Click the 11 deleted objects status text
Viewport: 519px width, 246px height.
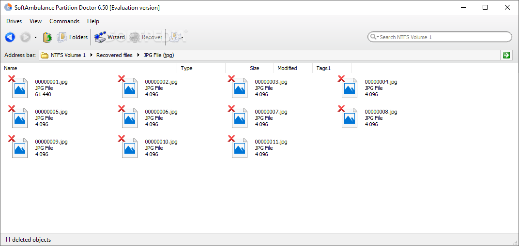(28, 240)
